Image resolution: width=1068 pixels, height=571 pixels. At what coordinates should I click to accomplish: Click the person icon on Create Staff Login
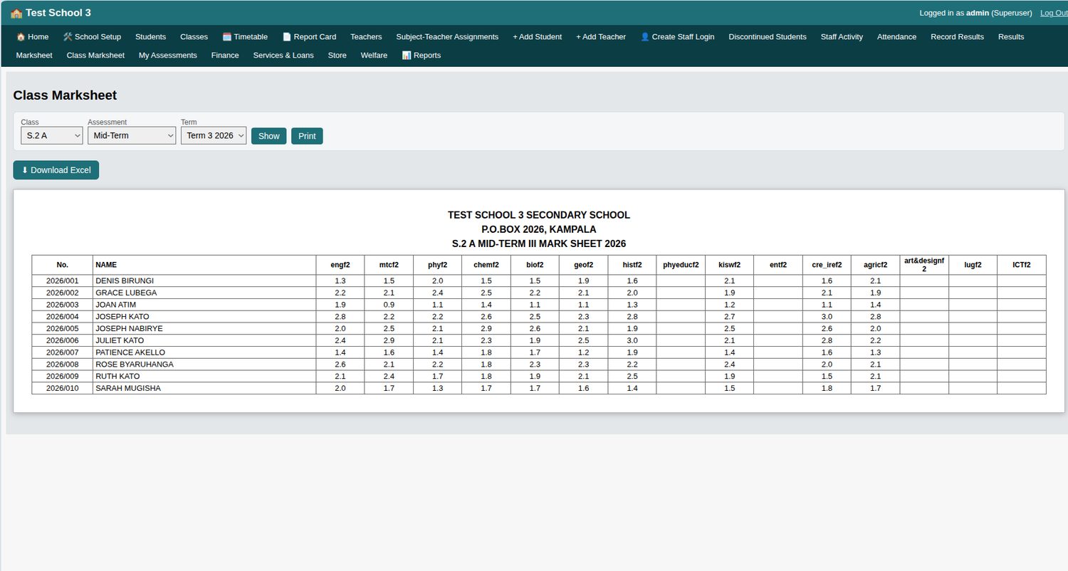tap(645, 36)
